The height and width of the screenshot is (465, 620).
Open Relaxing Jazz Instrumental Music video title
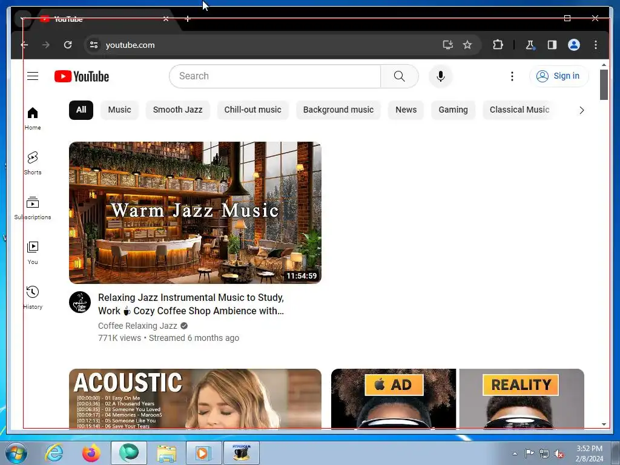click(x=191, y=304)
